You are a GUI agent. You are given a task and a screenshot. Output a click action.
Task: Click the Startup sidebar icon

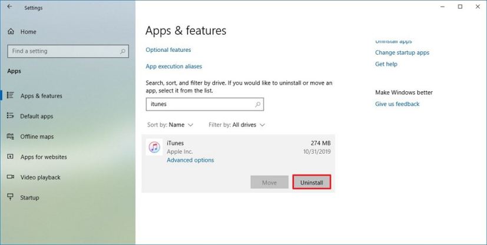10,197
